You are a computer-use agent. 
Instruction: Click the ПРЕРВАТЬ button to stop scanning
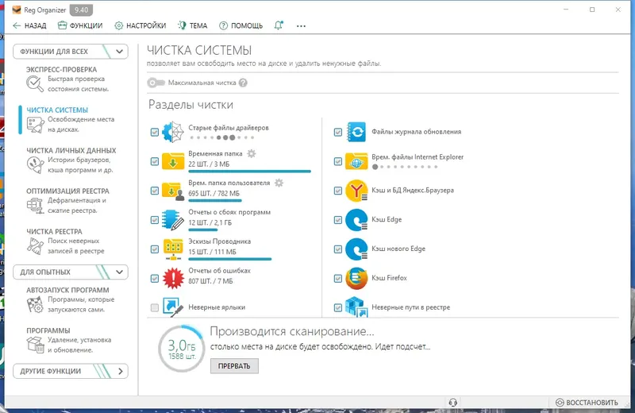click(x=234, y=366)
